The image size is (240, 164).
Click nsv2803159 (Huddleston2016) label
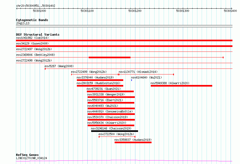[98, 83]
